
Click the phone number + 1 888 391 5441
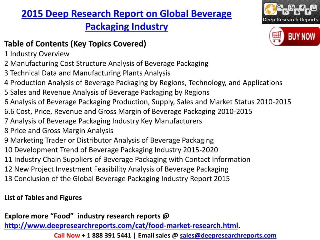click(106, 235)
